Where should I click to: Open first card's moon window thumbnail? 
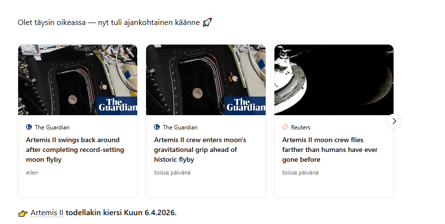[78, 80]
